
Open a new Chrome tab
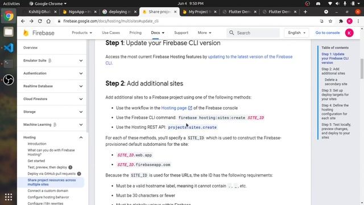[305, 11]
